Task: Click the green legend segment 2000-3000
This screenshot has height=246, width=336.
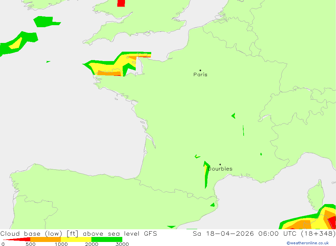Action: 107,239
